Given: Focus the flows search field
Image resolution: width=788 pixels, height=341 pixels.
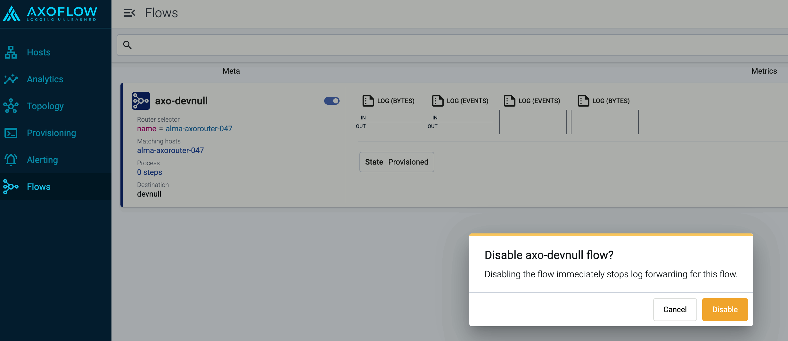Looking at the screenshot, I should (x=452, y=45).
